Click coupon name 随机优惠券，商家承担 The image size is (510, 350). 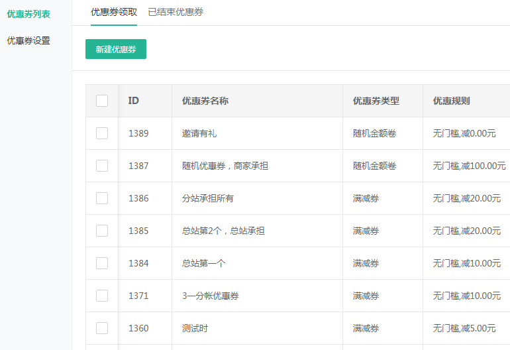pyautogui.click(x=225, y=166)
